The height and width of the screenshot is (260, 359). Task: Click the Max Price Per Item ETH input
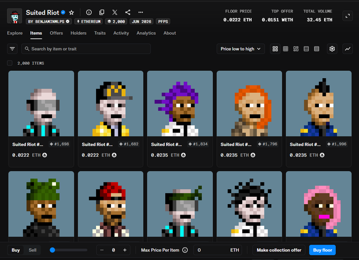(x=218, y=250)
